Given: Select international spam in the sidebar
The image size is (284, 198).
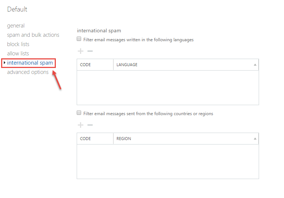Looking at the screenshot, I should 30,63.
